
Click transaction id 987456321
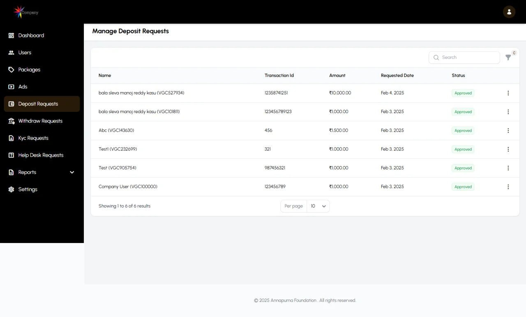pos(275,168)
